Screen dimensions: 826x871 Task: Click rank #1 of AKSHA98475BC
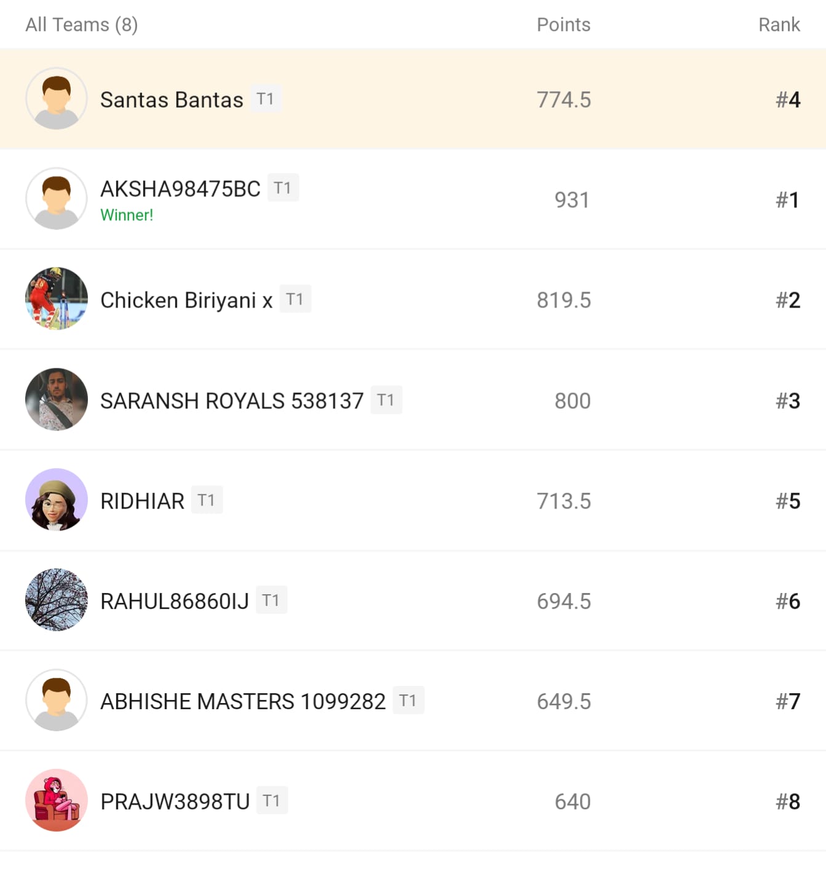pyautogui.click(x=787, y=200)
